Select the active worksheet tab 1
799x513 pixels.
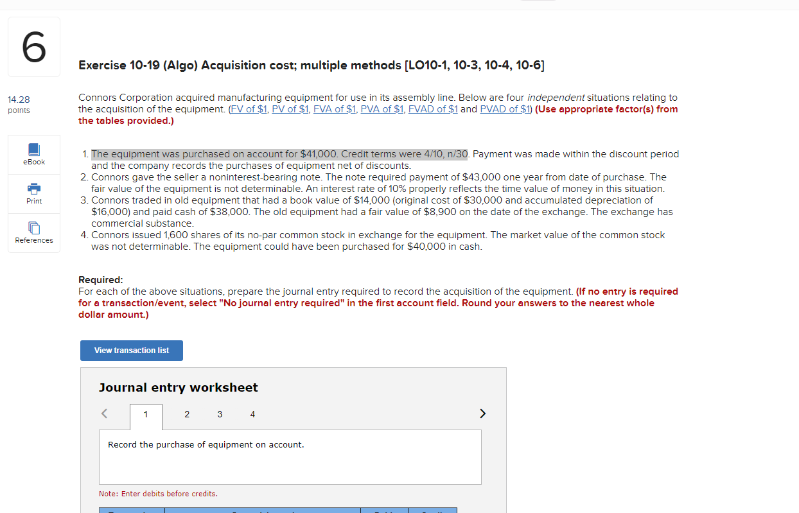tap(146, 414)
